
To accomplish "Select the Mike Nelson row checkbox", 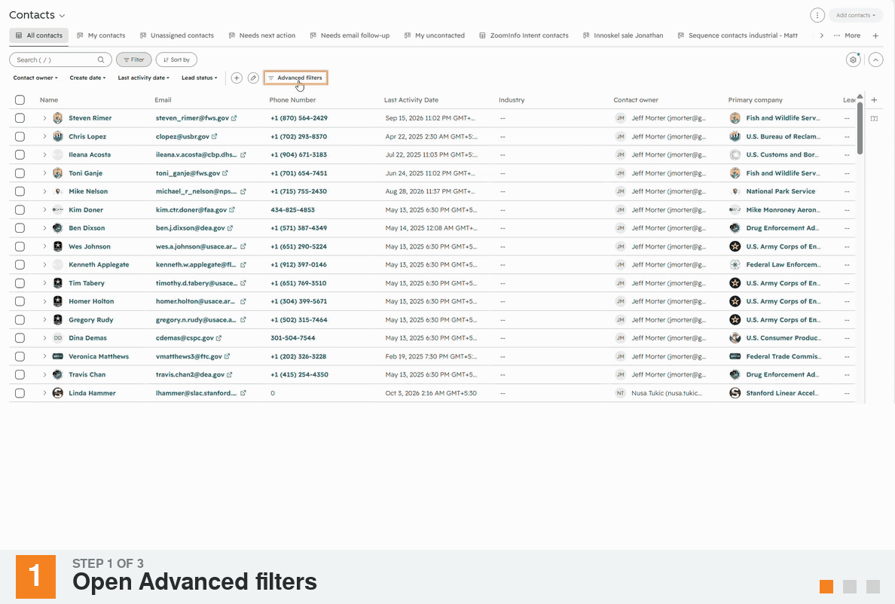I will pyautogui.click(x=20, y=191).
